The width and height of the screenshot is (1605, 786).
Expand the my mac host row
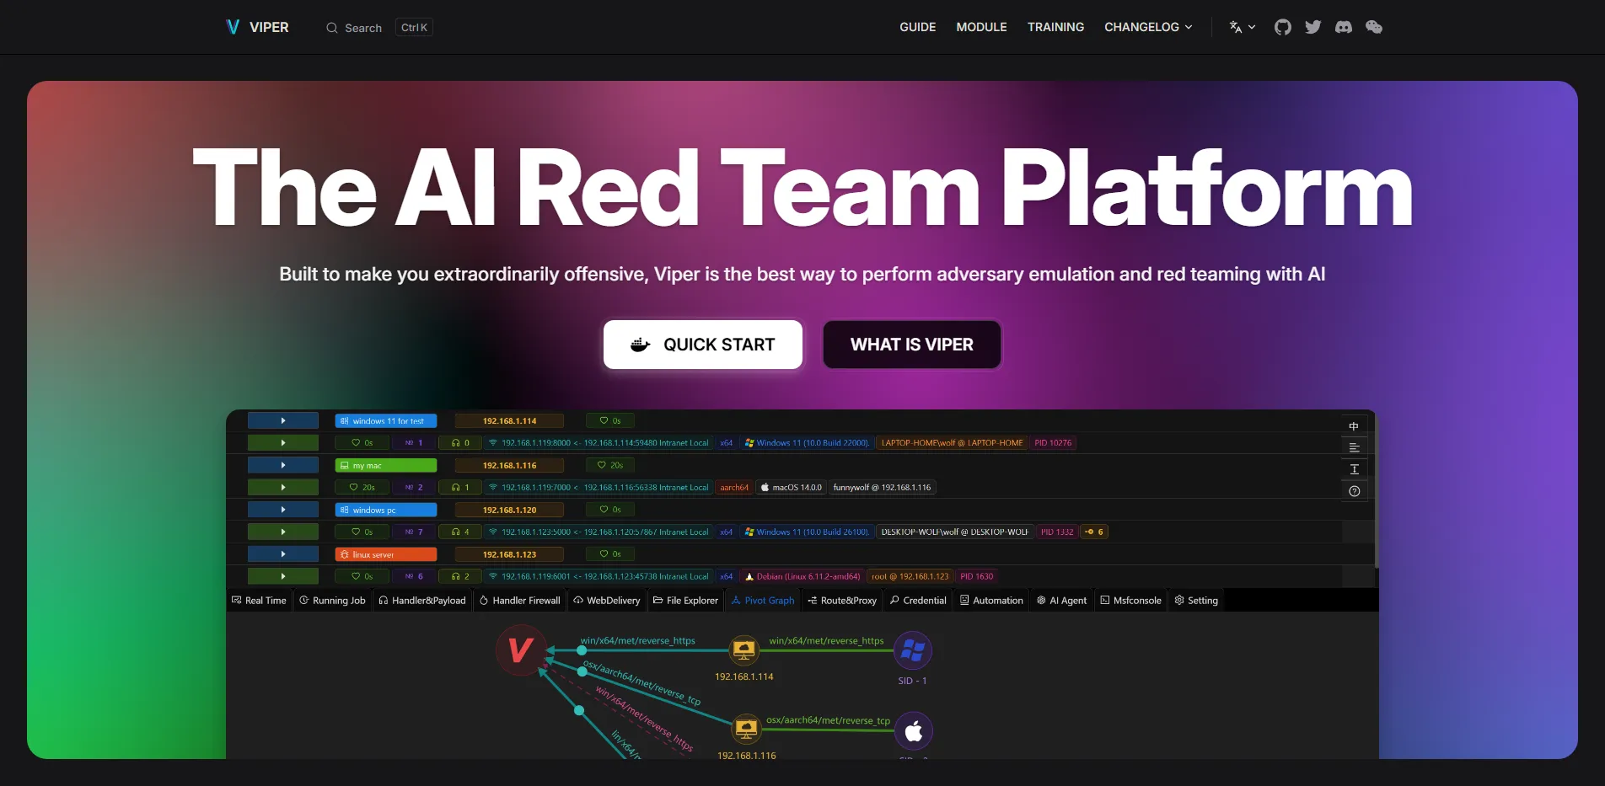click(x=283, y=465)
